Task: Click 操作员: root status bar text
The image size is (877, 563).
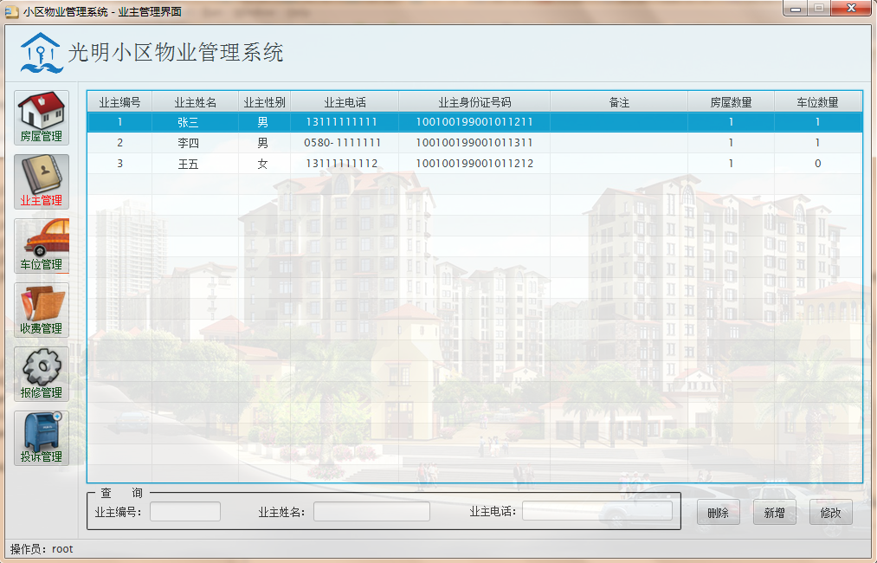Action: coord(42,549)
